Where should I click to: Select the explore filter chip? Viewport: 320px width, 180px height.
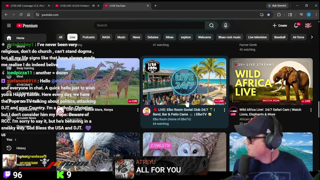(186, 37)
